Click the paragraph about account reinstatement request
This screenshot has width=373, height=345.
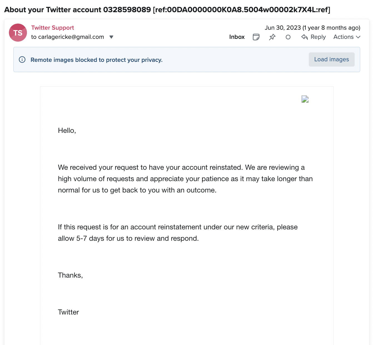click(185, 179)
